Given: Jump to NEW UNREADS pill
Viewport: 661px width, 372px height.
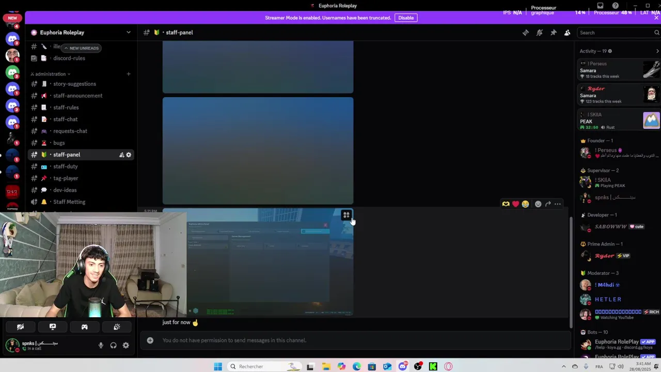Looking at the screenshot, I should coord(82,48).
